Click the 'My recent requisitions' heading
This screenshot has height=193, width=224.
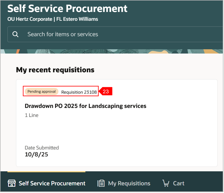[55, 70]
